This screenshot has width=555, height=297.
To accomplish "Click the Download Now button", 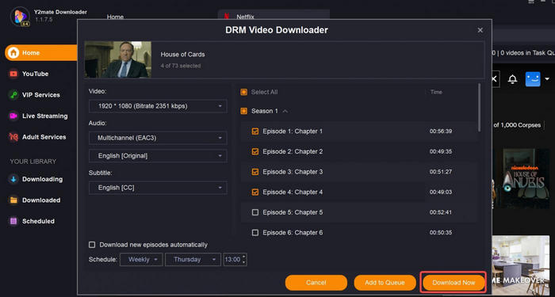I will click(454, 283).
